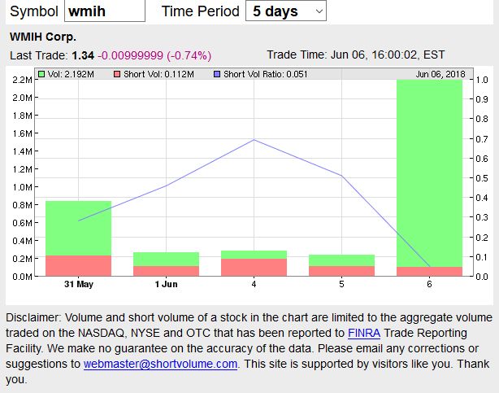
Task: Click the blue Short Vol Ratio legend swatch
Action: point(217,74)
